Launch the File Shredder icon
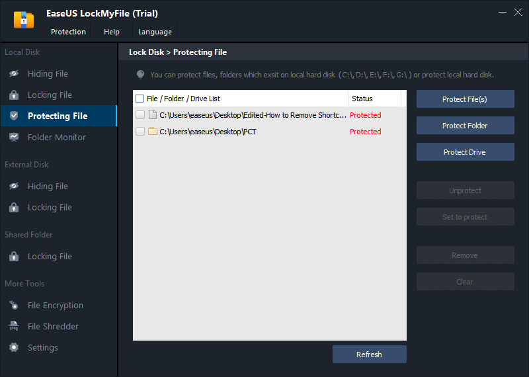This screenshot has width=529, height=377. pyautogui.click(x=14, y=326)
